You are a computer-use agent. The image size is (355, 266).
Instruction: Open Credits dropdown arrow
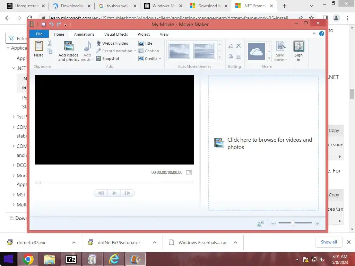point(160,59)
